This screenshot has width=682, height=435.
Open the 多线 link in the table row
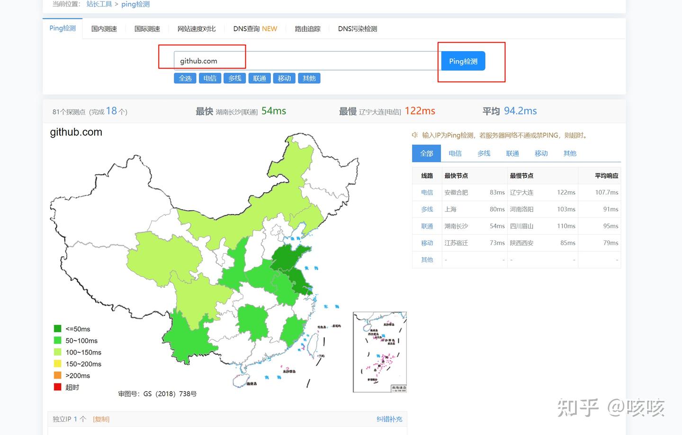(427, 209)
